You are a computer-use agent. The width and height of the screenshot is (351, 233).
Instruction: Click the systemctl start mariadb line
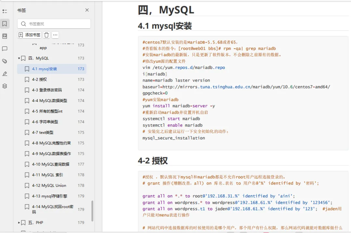[171, 119]
